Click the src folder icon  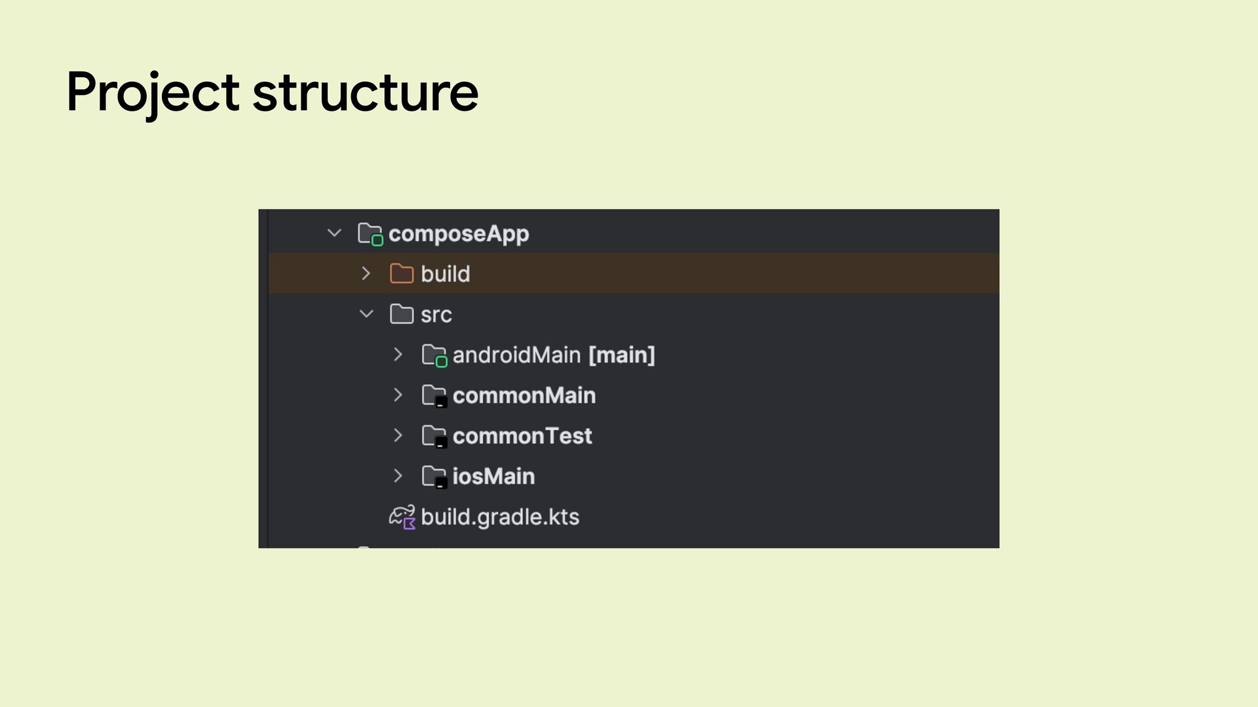click(402, 314)
